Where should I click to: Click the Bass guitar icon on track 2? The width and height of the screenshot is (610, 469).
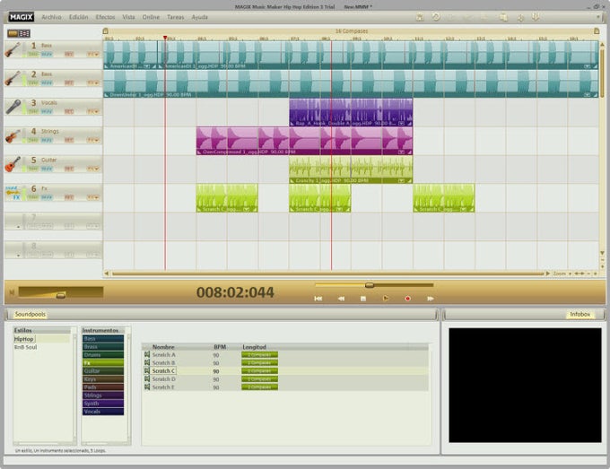(x=13, y=78)
